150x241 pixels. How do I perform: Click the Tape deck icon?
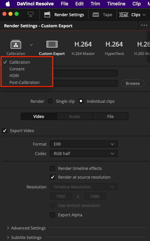[96, 14]
